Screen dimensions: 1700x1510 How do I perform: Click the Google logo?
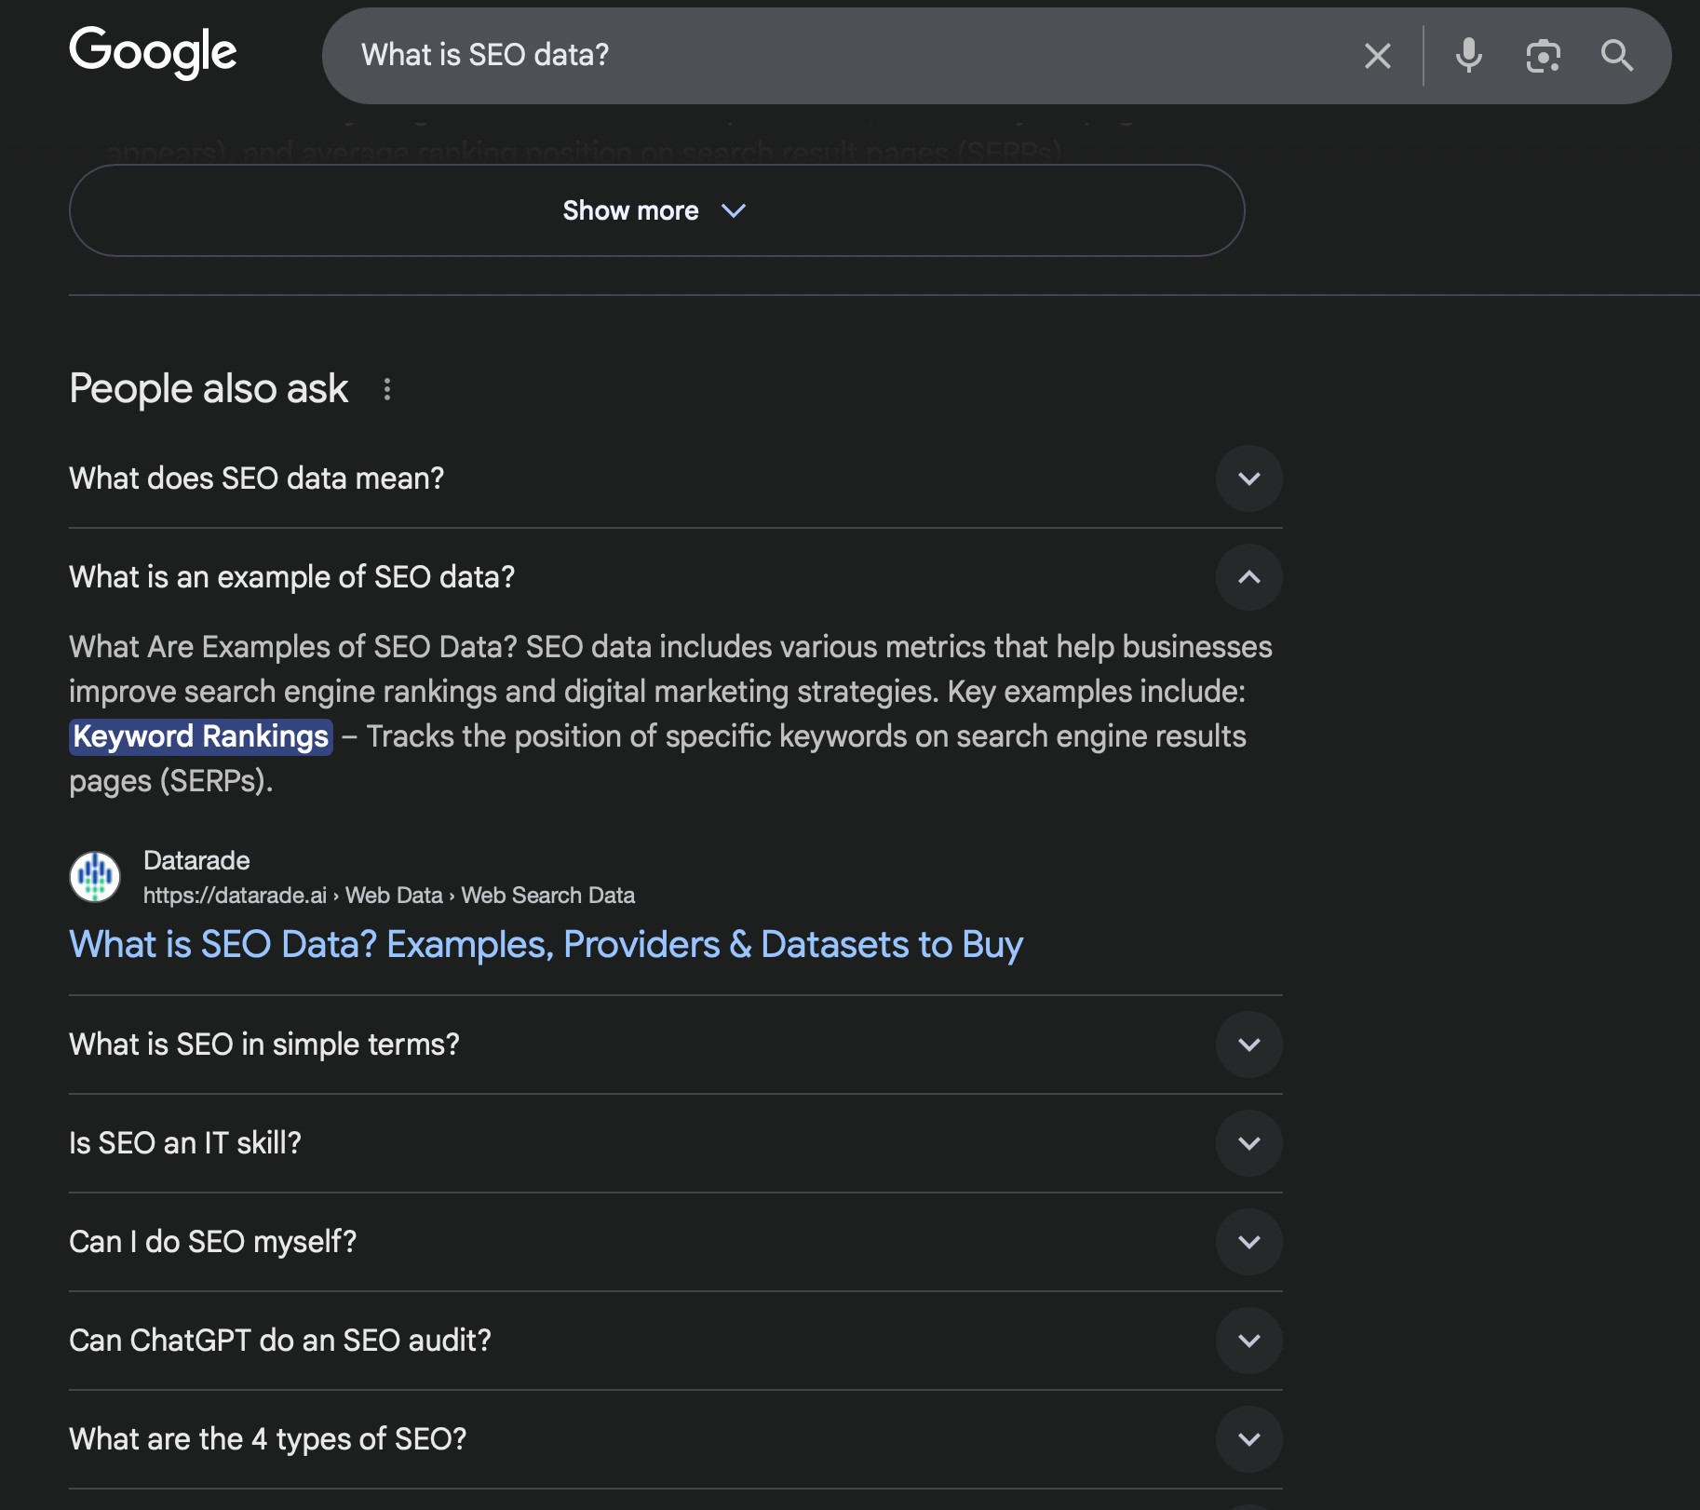coord(153,53)
